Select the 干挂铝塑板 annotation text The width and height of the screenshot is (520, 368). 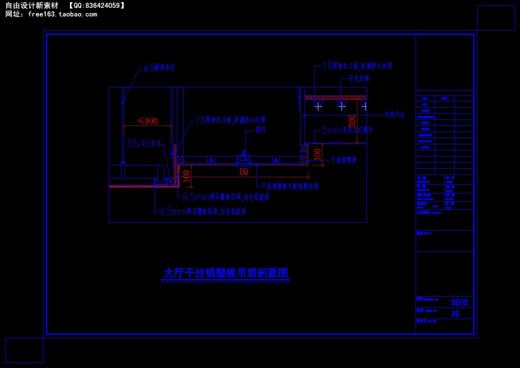point(344,160)
